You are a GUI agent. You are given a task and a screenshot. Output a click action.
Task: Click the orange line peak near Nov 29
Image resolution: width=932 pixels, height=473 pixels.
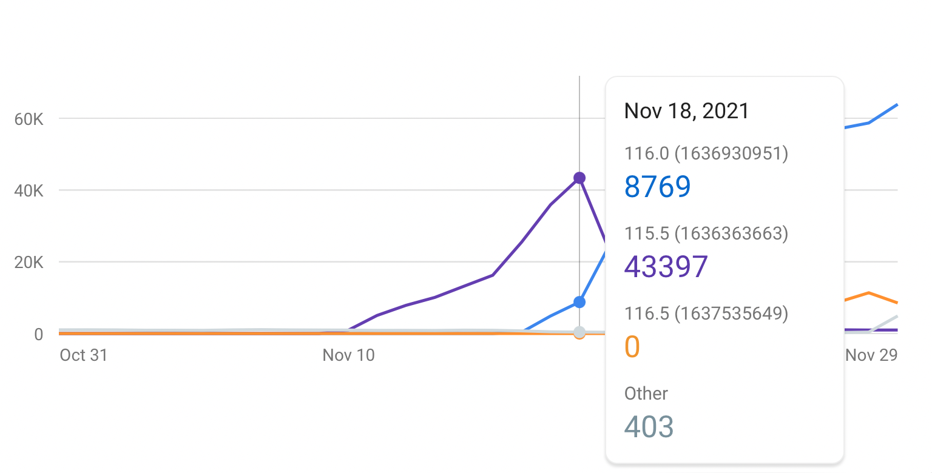(869, 293)
